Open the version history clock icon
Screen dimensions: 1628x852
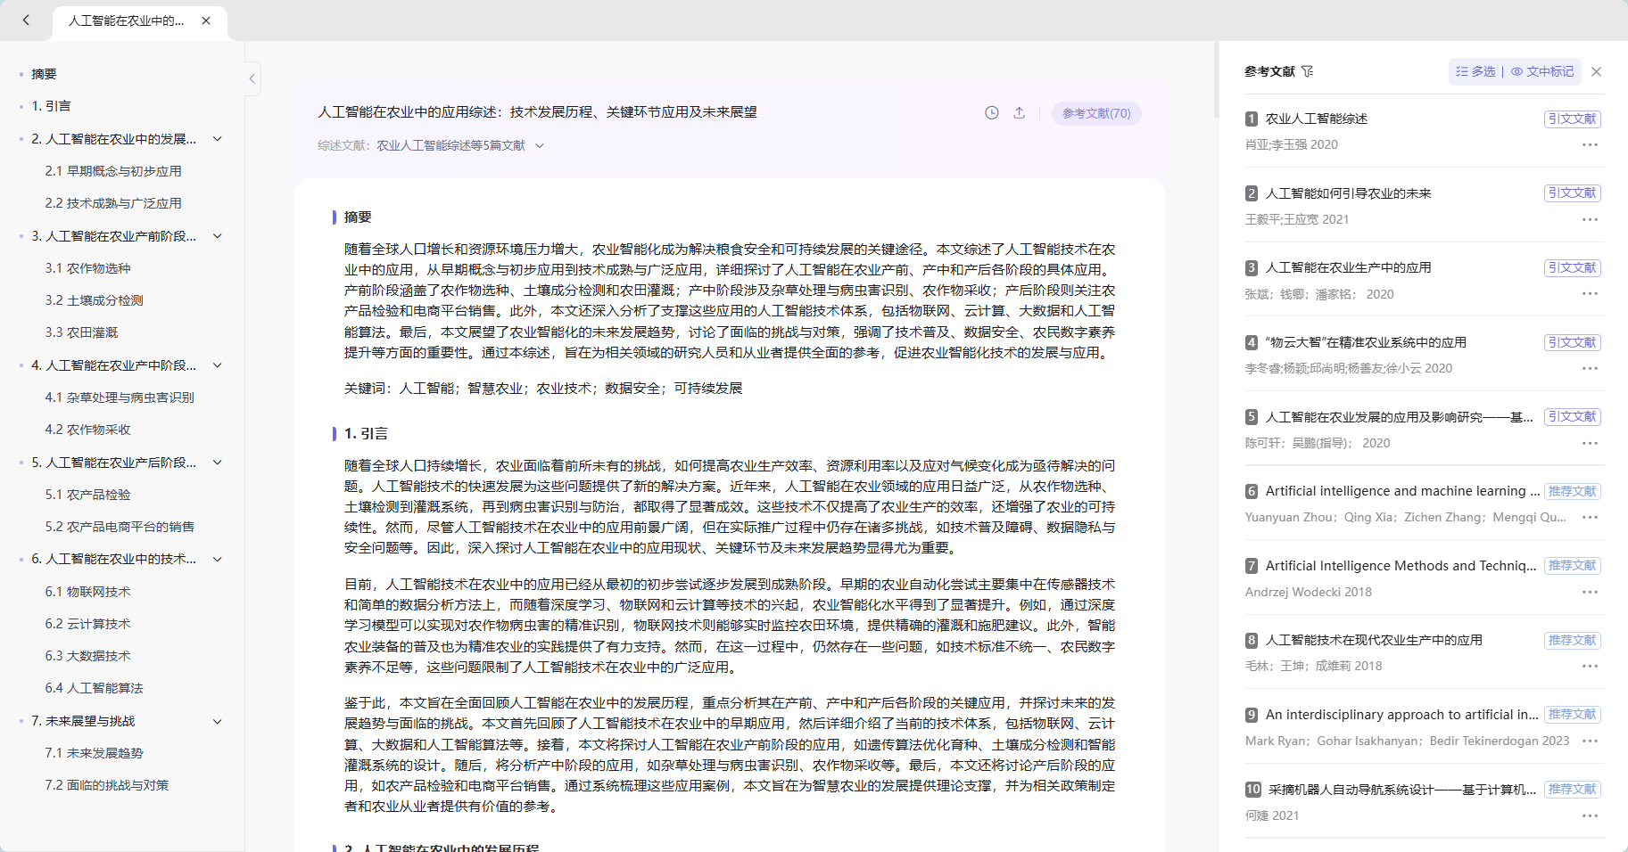point(991,113)
